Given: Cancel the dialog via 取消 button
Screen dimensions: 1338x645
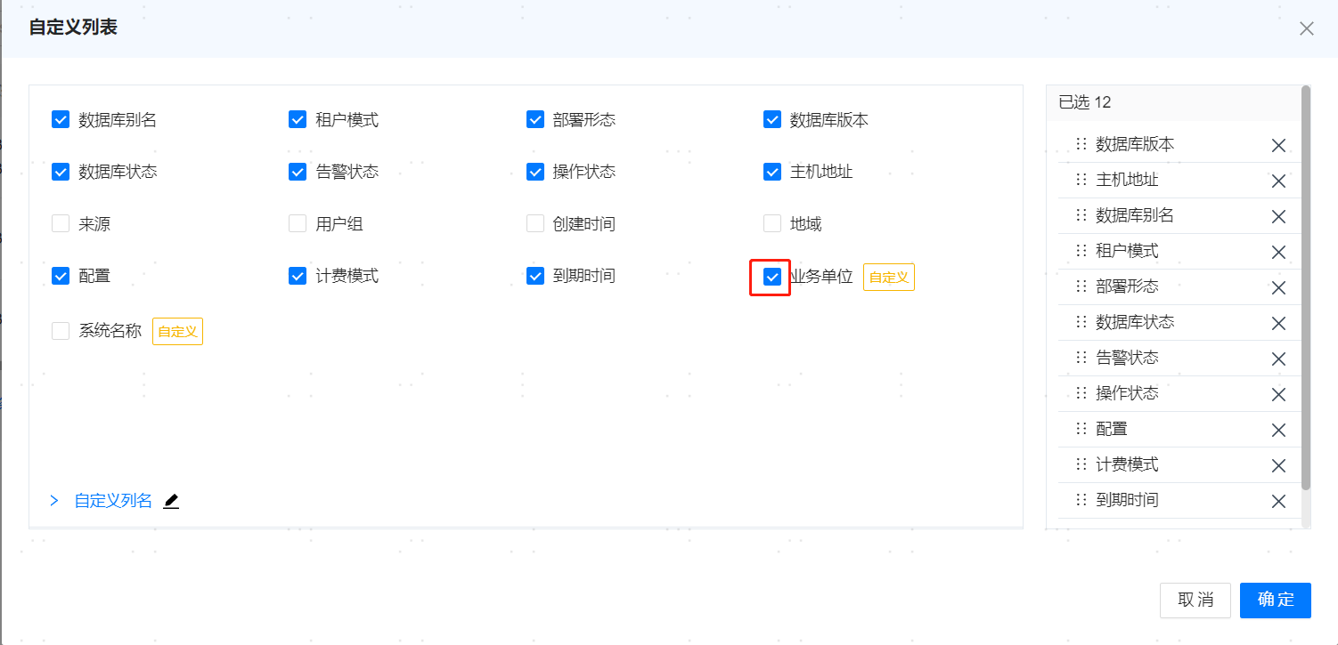Looking at the screenshot, I should 1195,601.
